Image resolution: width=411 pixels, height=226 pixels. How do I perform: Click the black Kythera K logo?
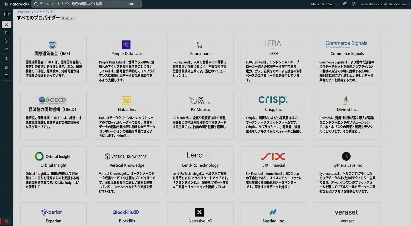pyautogui.click(x=346, y=156)
